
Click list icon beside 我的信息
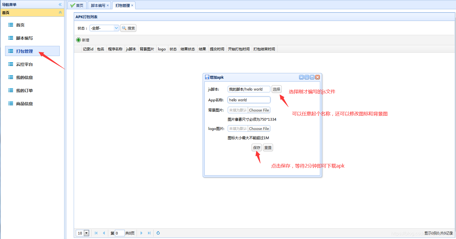coord(11,77)
